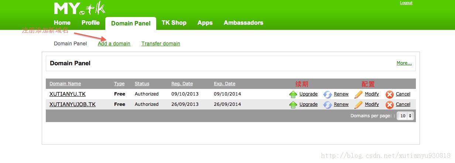This screenshot has height=163, width=455.
Task: Open the XUTIANYU.TK domain link
Action: click(68, 94)
